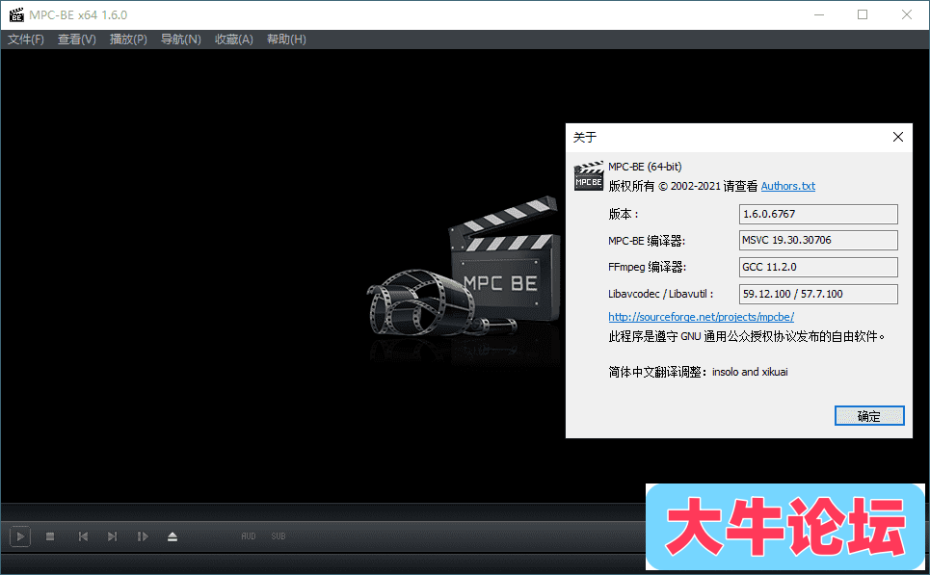Skip to previous file button
Viewport: 930px width, 575px height.
(83, 536)
